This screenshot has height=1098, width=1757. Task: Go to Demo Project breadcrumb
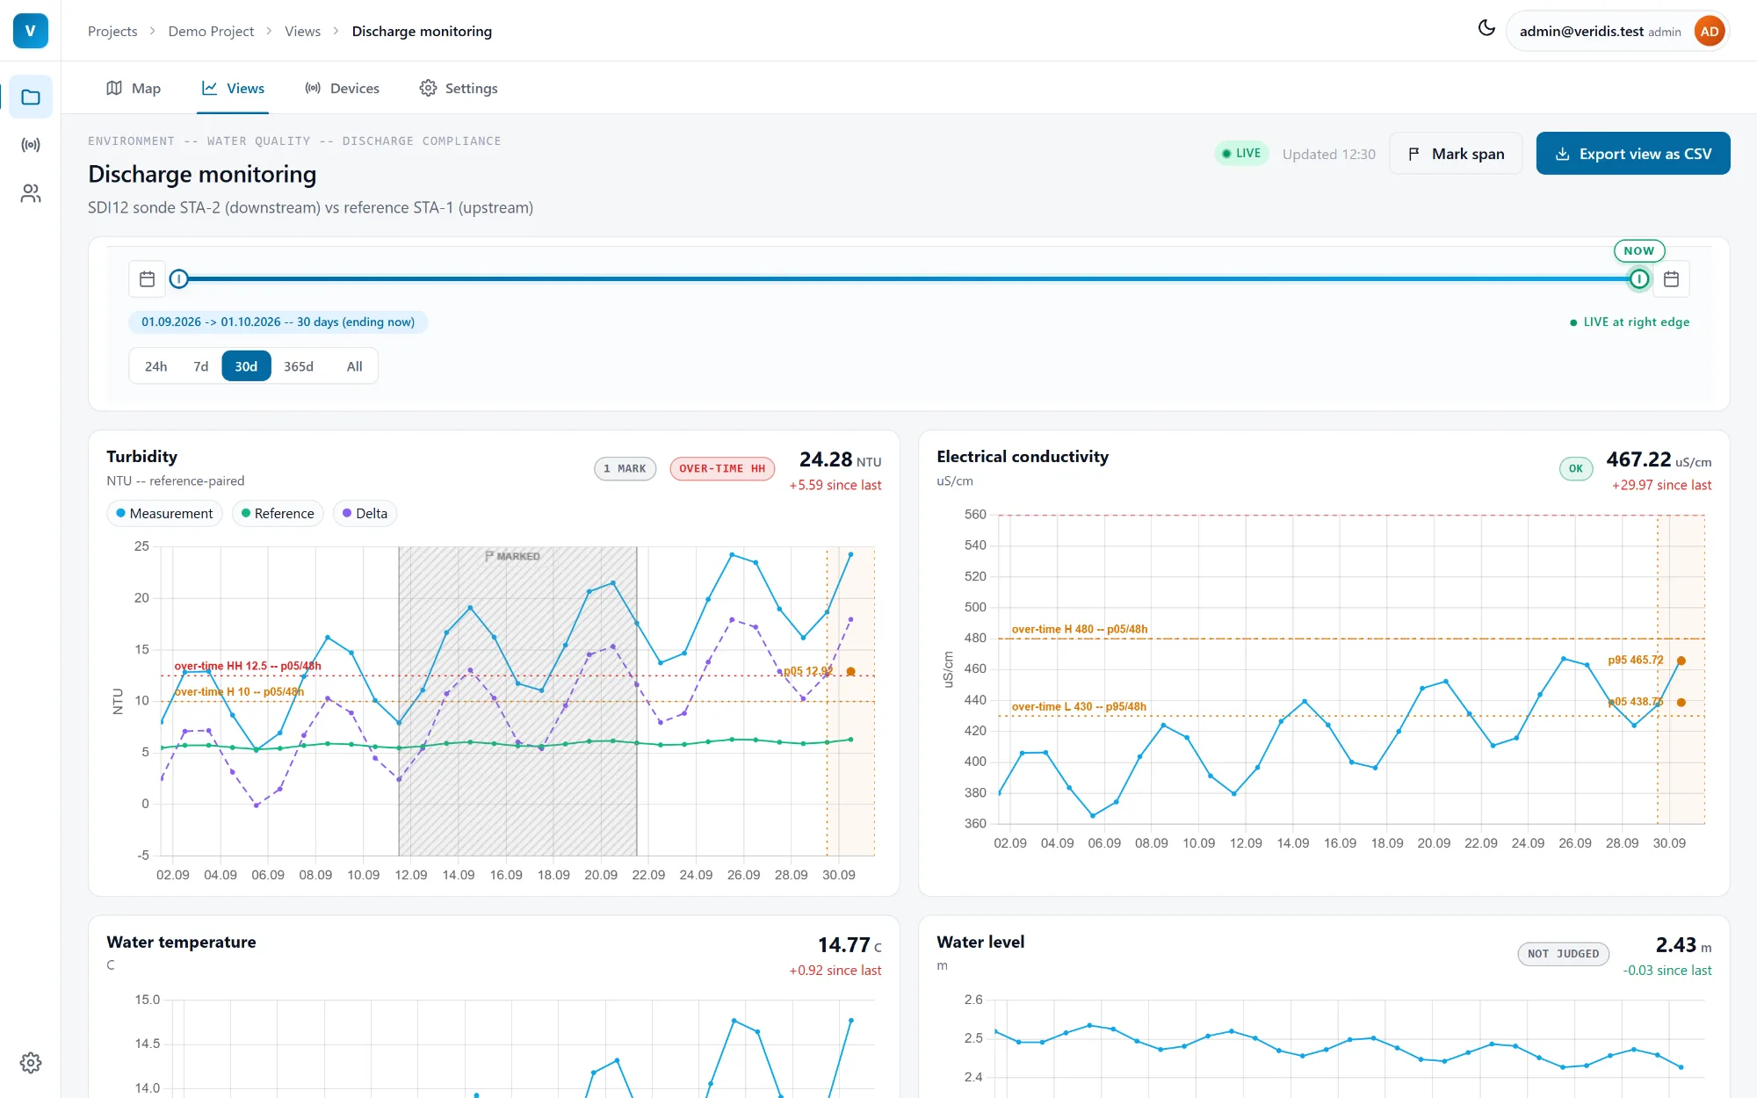click(x=211, y=31)
